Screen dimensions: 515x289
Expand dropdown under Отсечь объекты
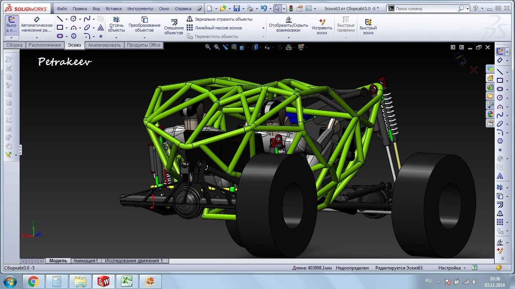coord(116,37)
